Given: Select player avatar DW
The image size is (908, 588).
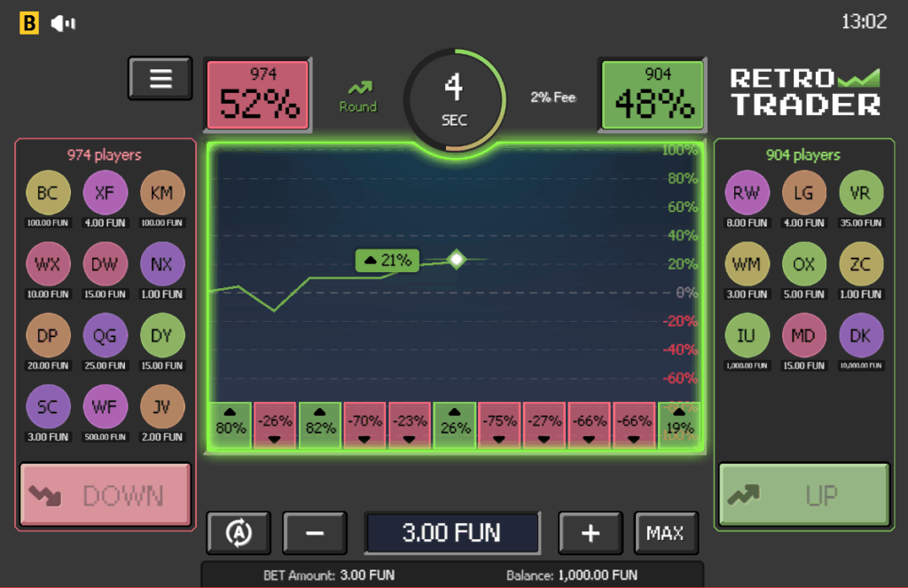Looking at the screenshot, I should [x=105, y=264].
